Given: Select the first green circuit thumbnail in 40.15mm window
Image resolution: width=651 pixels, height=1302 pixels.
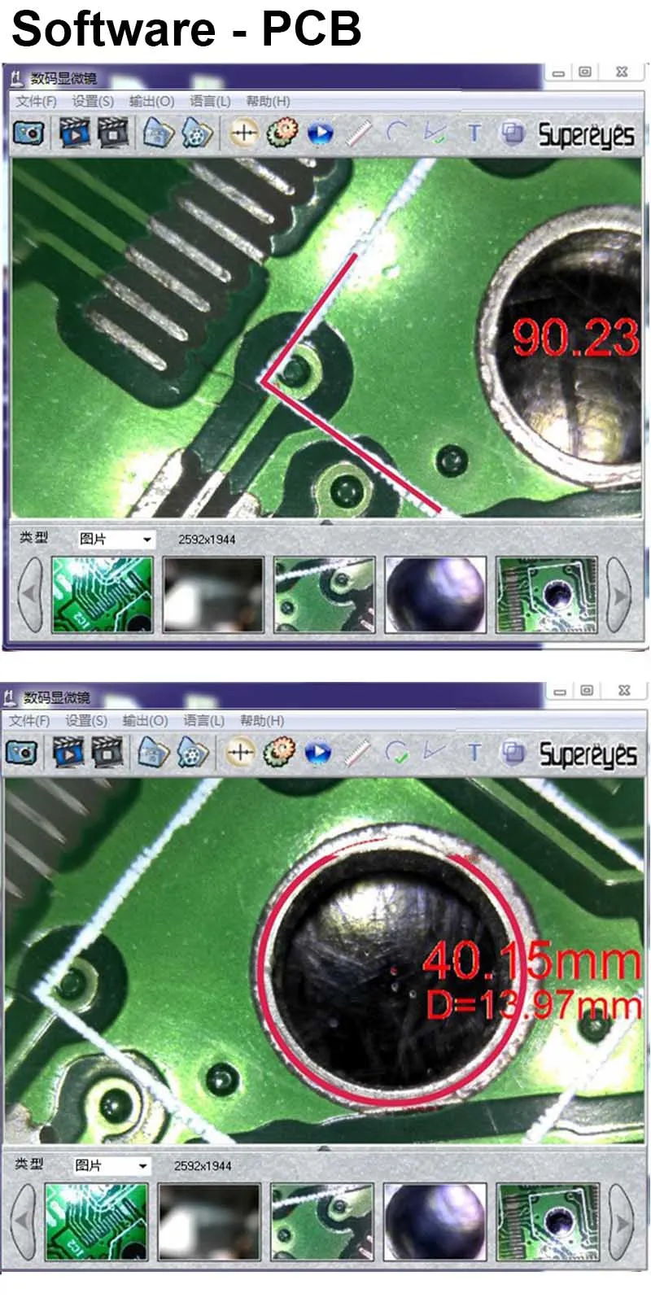Looking at the screenshot, I should pos(97,1221).
